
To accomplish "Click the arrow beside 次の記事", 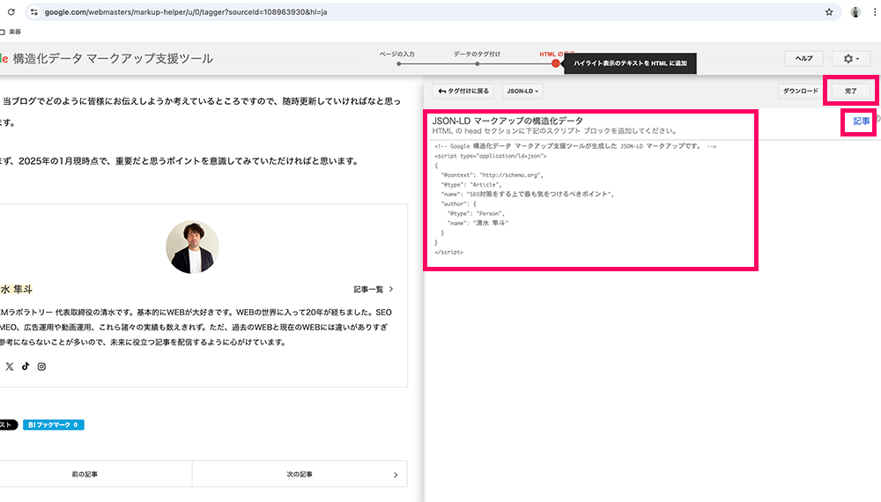I will 396,475.
